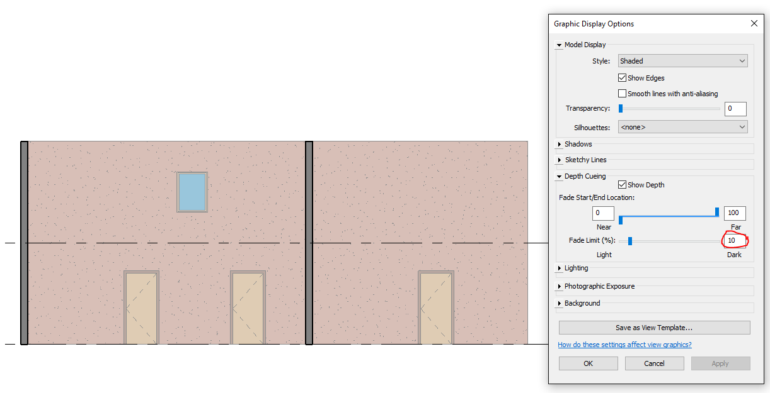The image size is (770, 393).
Task: Click the OK button
Action: [588, 363]
